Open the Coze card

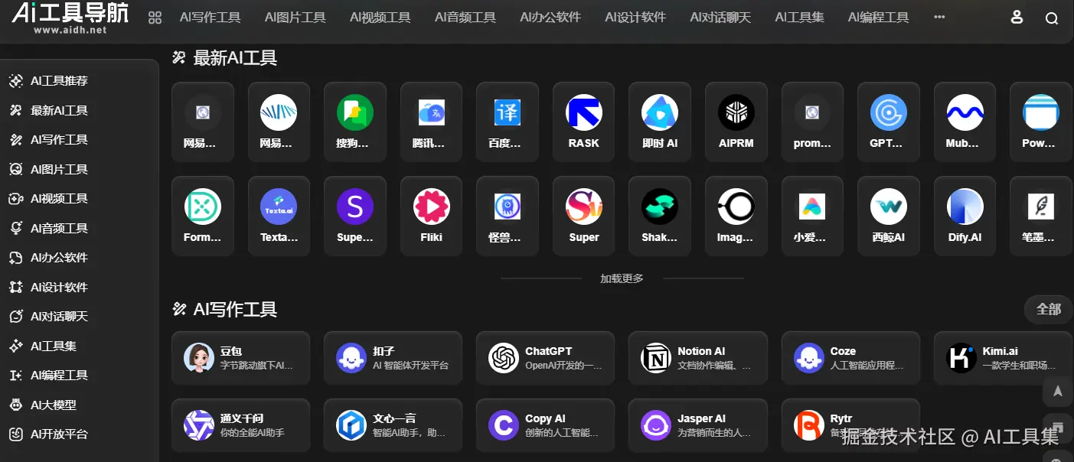pyautogui.click(x=850, y=358)
